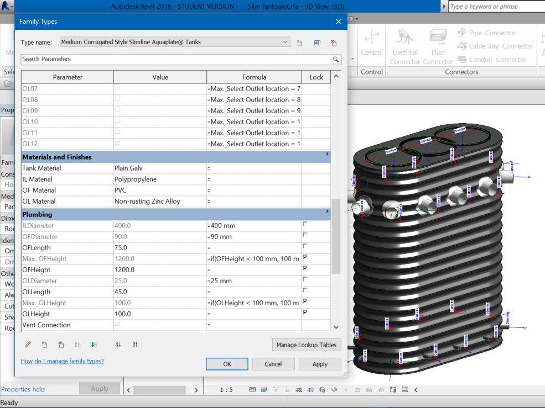Select the Pipe Connector tool
545x408 pixels.
(486, 33)
